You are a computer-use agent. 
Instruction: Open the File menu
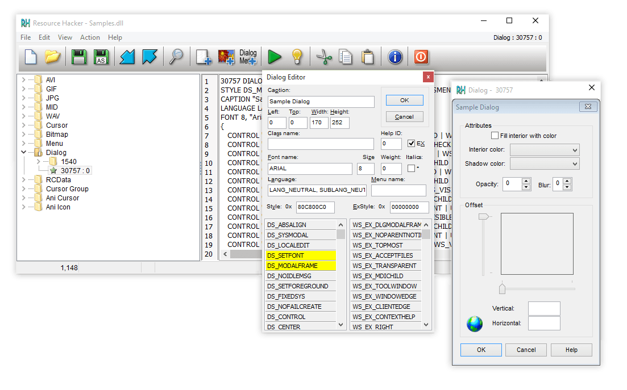[x=26, y=37]
